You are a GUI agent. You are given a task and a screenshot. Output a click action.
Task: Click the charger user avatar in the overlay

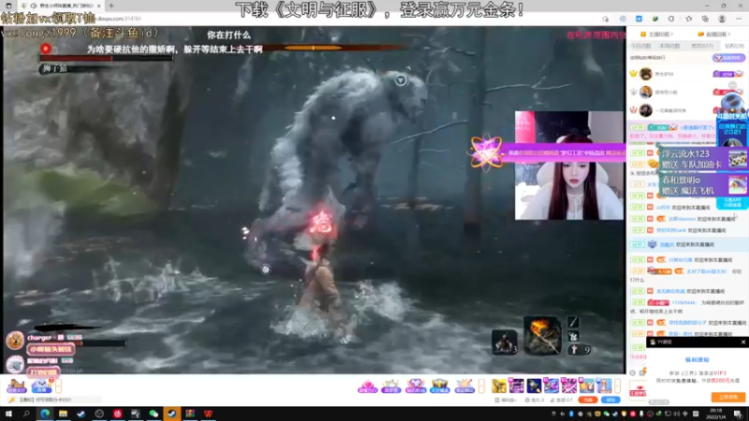(x=15, y=341)
